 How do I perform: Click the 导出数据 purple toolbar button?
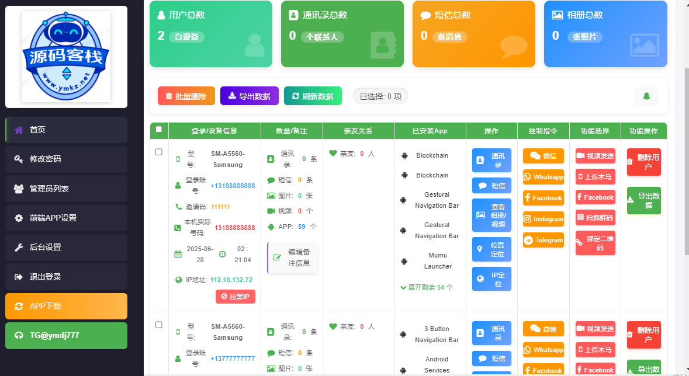pos(249,96)
